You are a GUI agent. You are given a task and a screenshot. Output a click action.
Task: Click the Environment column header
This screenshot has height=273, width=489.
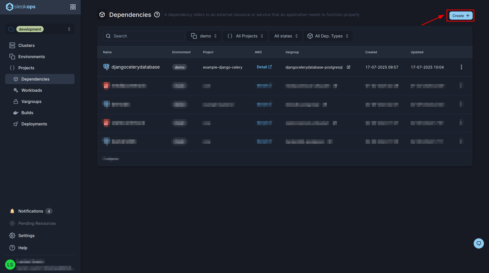181,52
